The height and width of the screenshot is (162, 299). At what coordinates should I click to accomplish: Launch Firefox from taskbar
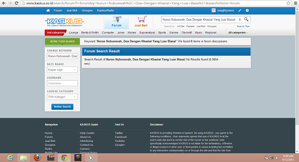(37, 158)
